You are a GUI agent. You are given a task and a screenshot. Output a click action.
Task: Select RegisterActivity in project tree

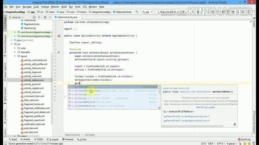pyautogui.click(x=32, y=24)
